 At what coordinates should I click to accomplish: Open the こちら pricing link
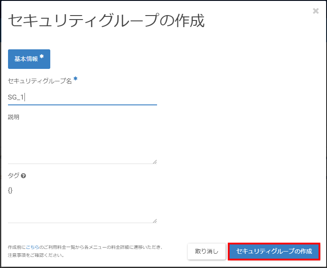tap(32, 248)
